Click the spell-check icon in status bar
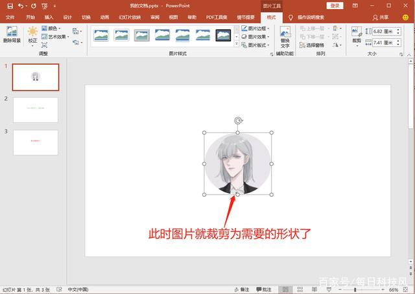The height and width of the screenshot is (294, 415). [59, 289]
